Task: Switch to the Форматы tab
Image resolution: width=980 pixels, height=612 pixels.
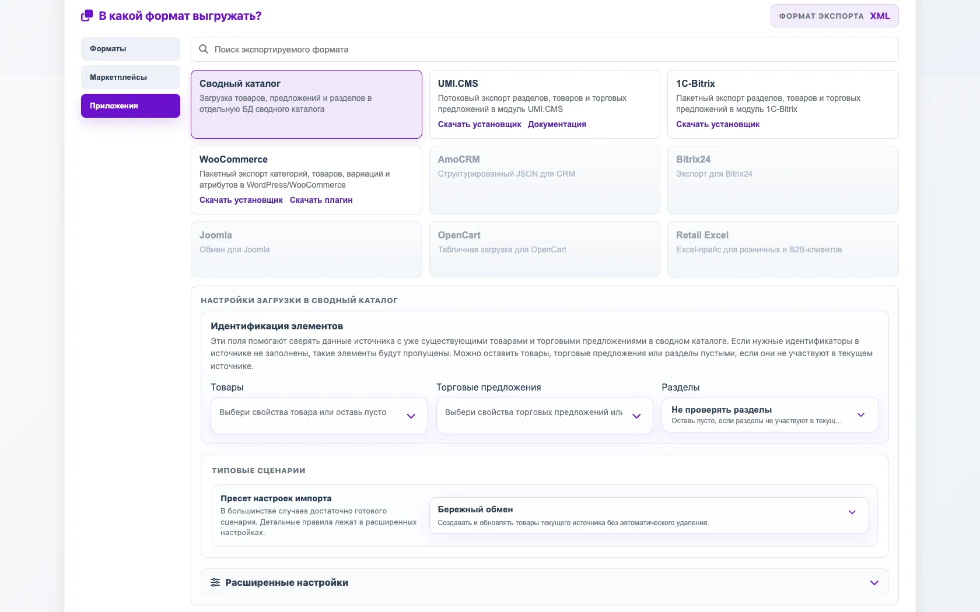Action: (x=131, y=49)
